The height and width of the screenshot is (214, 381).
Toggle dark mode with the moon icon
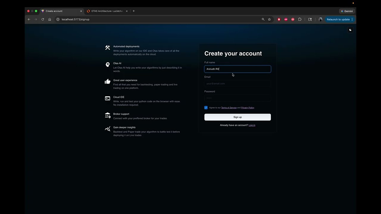coord(350,30)
